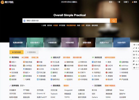Open 抖音·热榜 site link

click(69, 66)
